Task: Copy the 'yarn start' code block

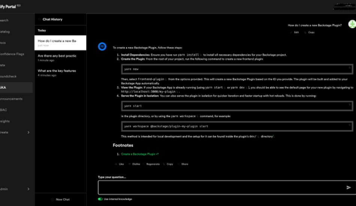Action: (350, 104)
